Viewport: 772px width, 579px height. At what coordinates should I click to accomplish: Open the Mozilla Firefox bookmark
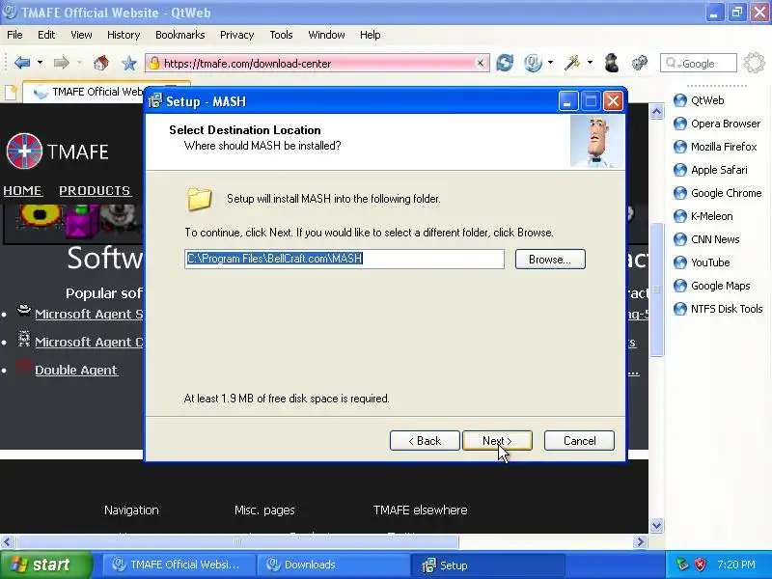(x=715, y=147)
